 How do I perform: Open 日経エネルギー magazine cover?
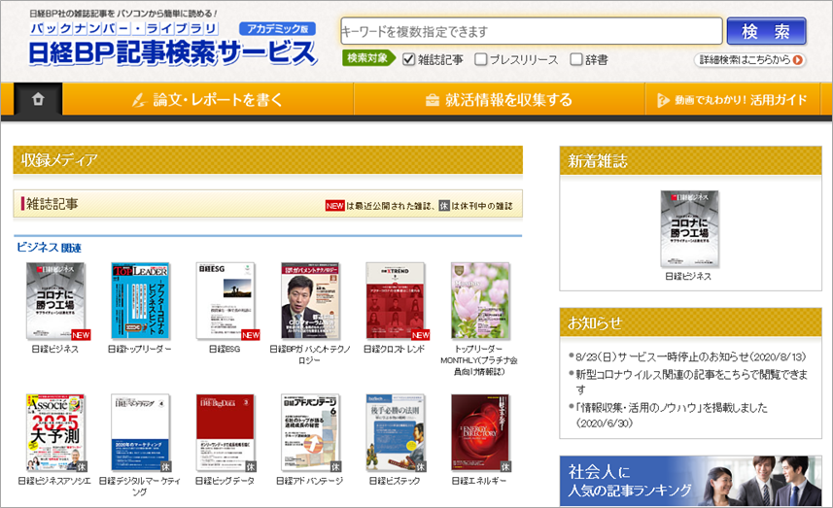(480, 432)
